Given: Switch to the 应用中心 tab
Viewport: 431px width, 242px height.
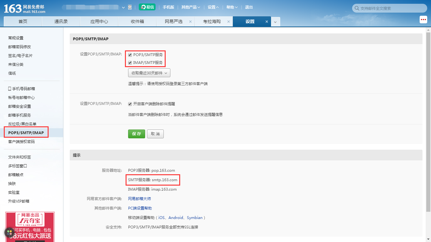Looking at the screenshot, I should (99, 22).
